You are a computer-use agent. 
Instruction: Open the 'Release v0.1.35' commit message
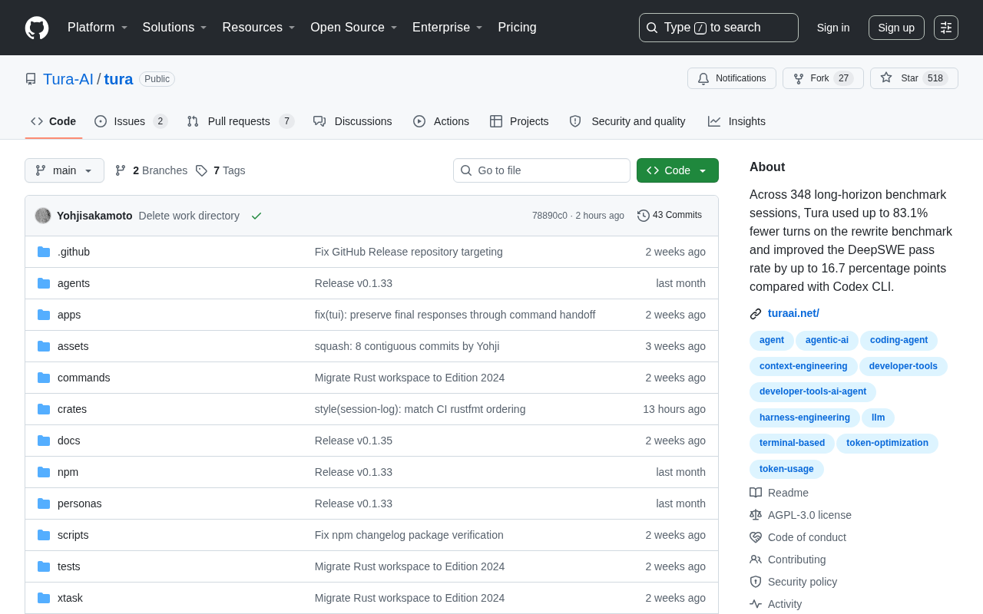[x=353, y=441]
